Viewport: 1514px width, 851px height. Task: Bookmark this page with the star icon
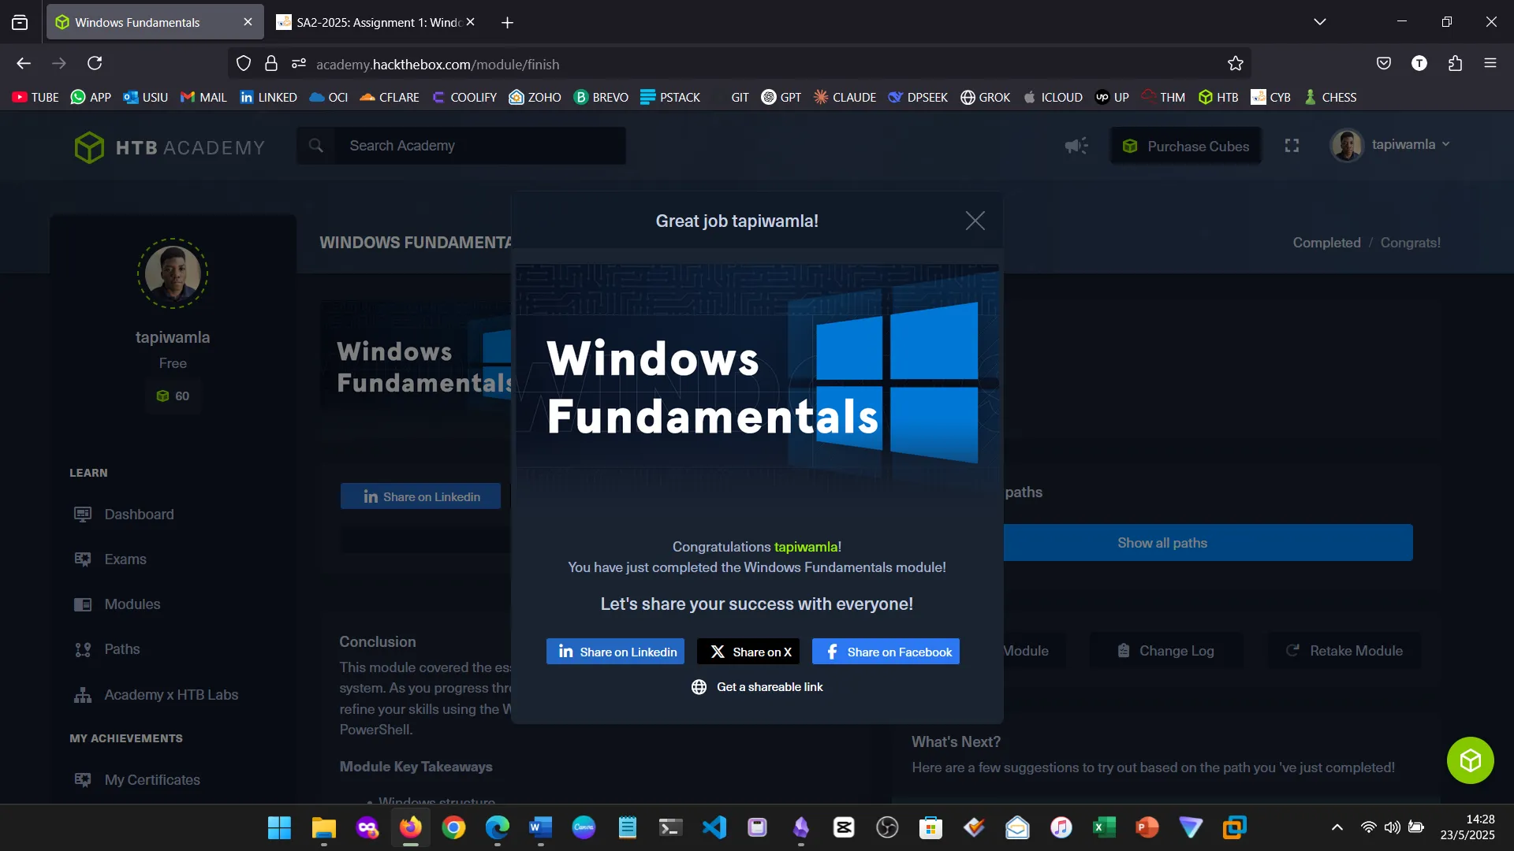coord(1235,64)
